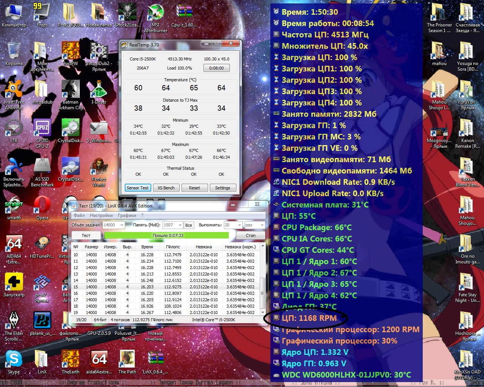Image resolution: width=484 pixels, height=387 pixels.
Task: Select the GPU-Z.0.5.9 desktop icon
Action: (x=99, y=333)
